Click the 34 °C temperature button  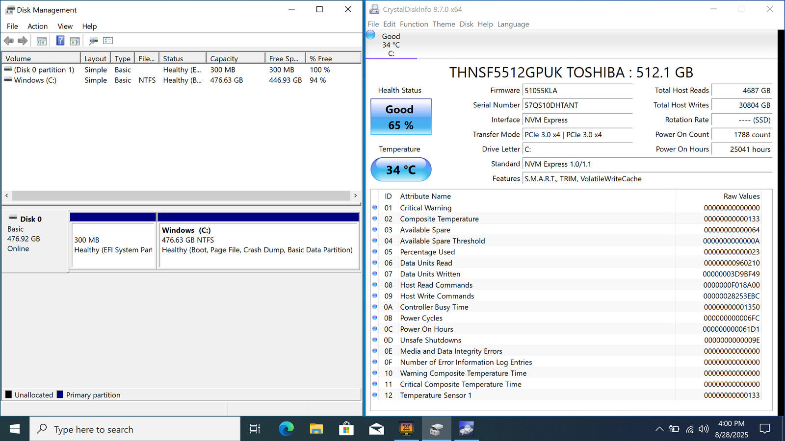[x=401, y=170]
